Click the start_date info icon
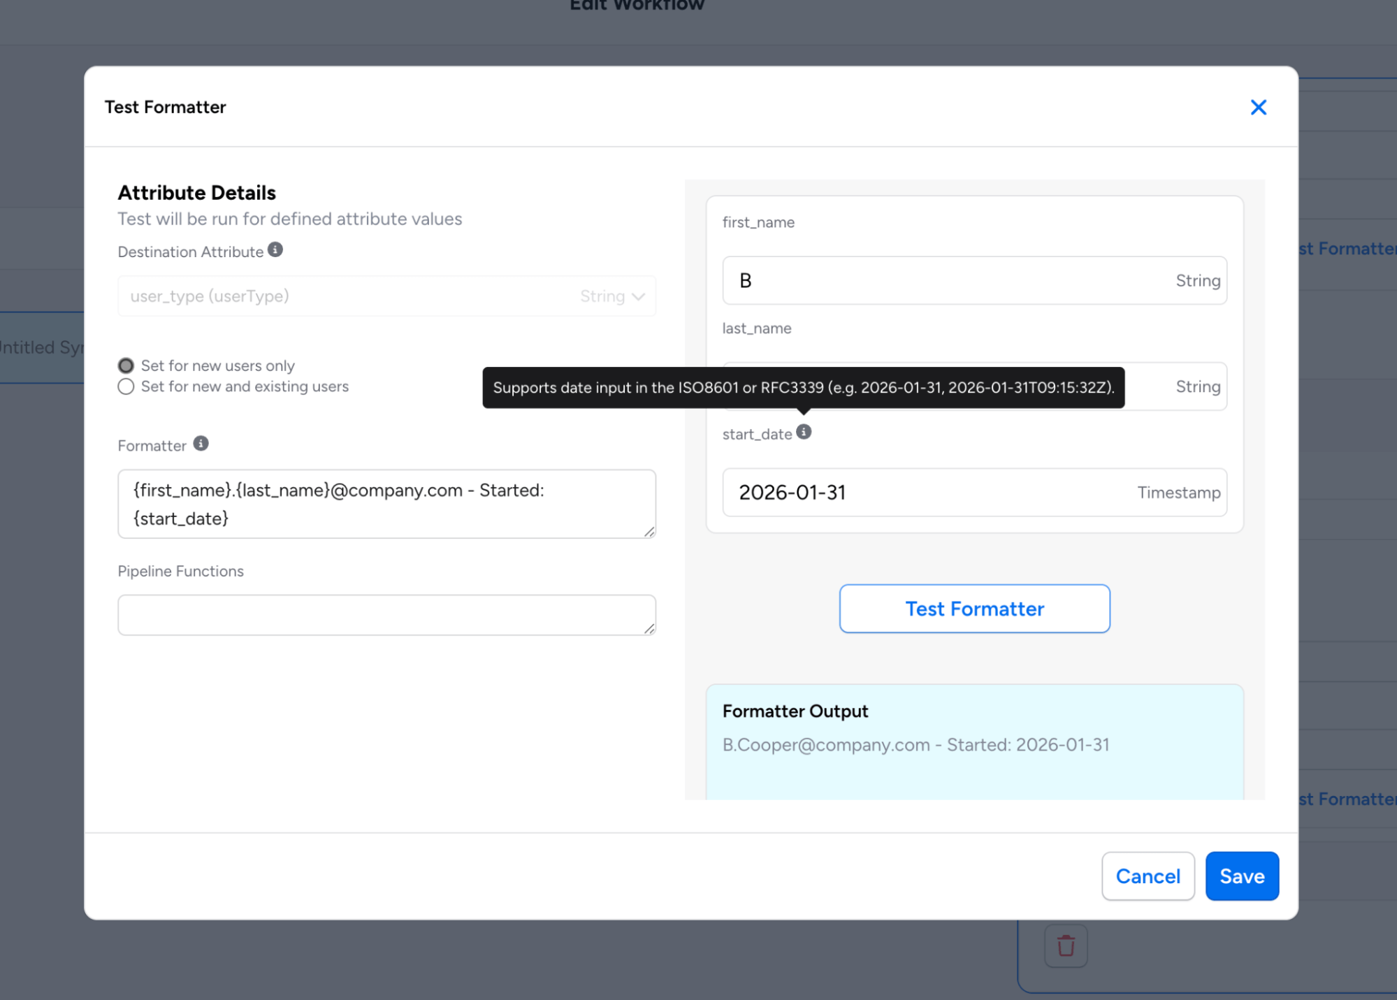This screenshot has width=1397, height=1000. coord(804,433)
